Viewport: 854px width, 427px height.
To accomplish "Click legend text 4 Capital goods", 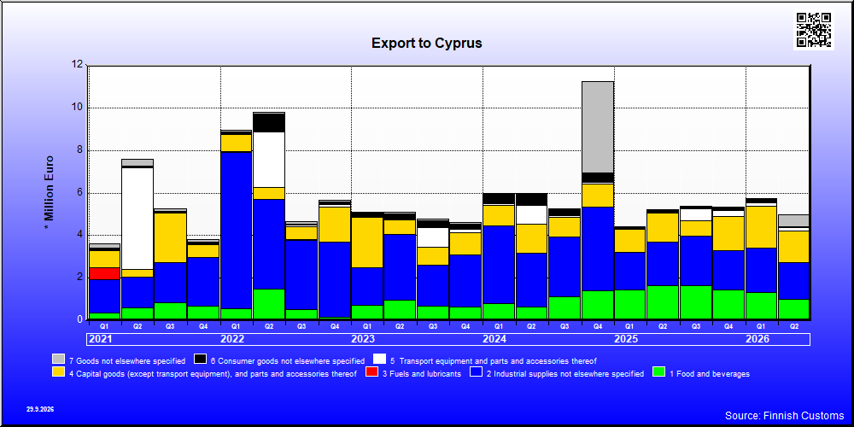I will point(213,374).
